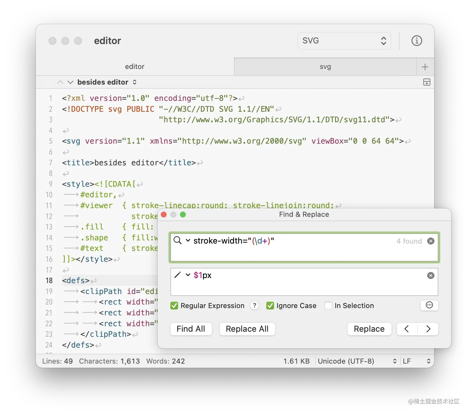Open the document info popover

(x=416, y=41)
